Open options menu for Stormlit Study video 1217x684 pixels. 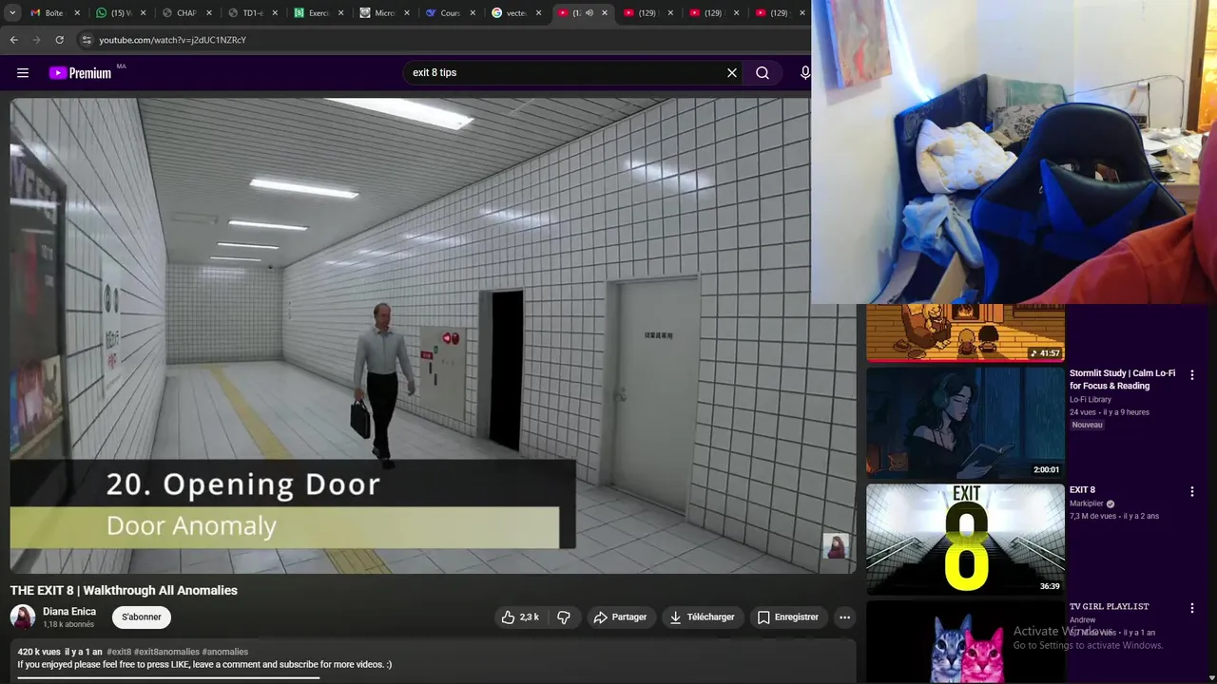[1191, 375]
